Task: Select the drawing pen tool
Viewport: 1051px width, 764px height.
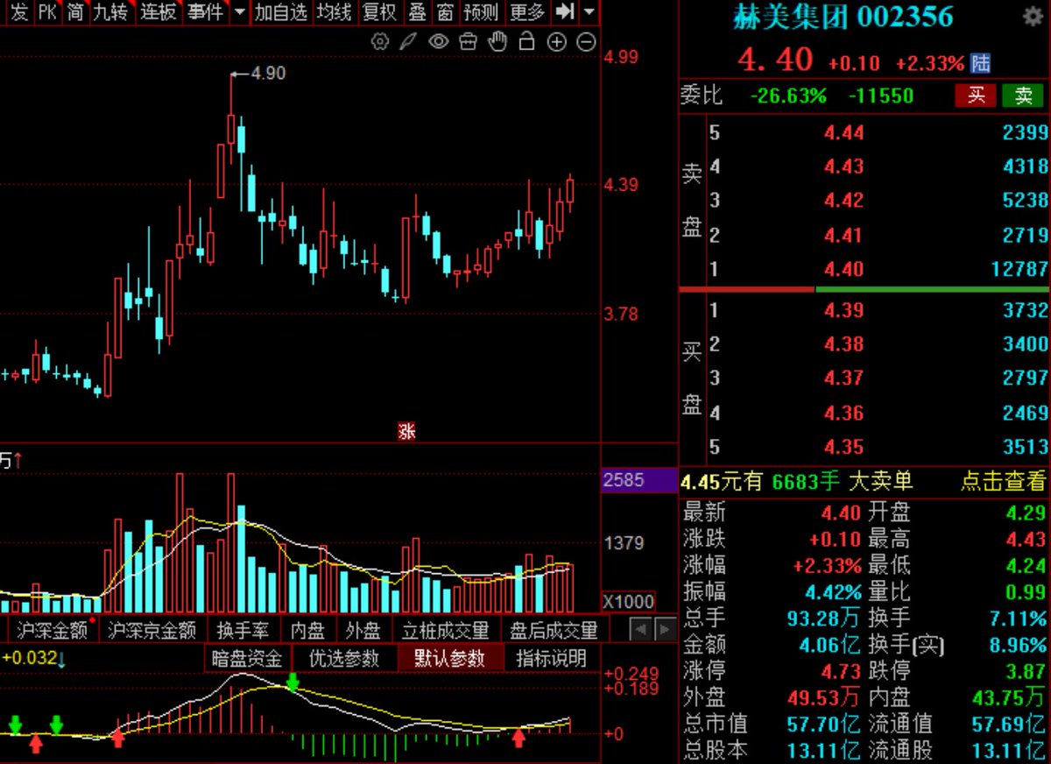Action: 408,41
